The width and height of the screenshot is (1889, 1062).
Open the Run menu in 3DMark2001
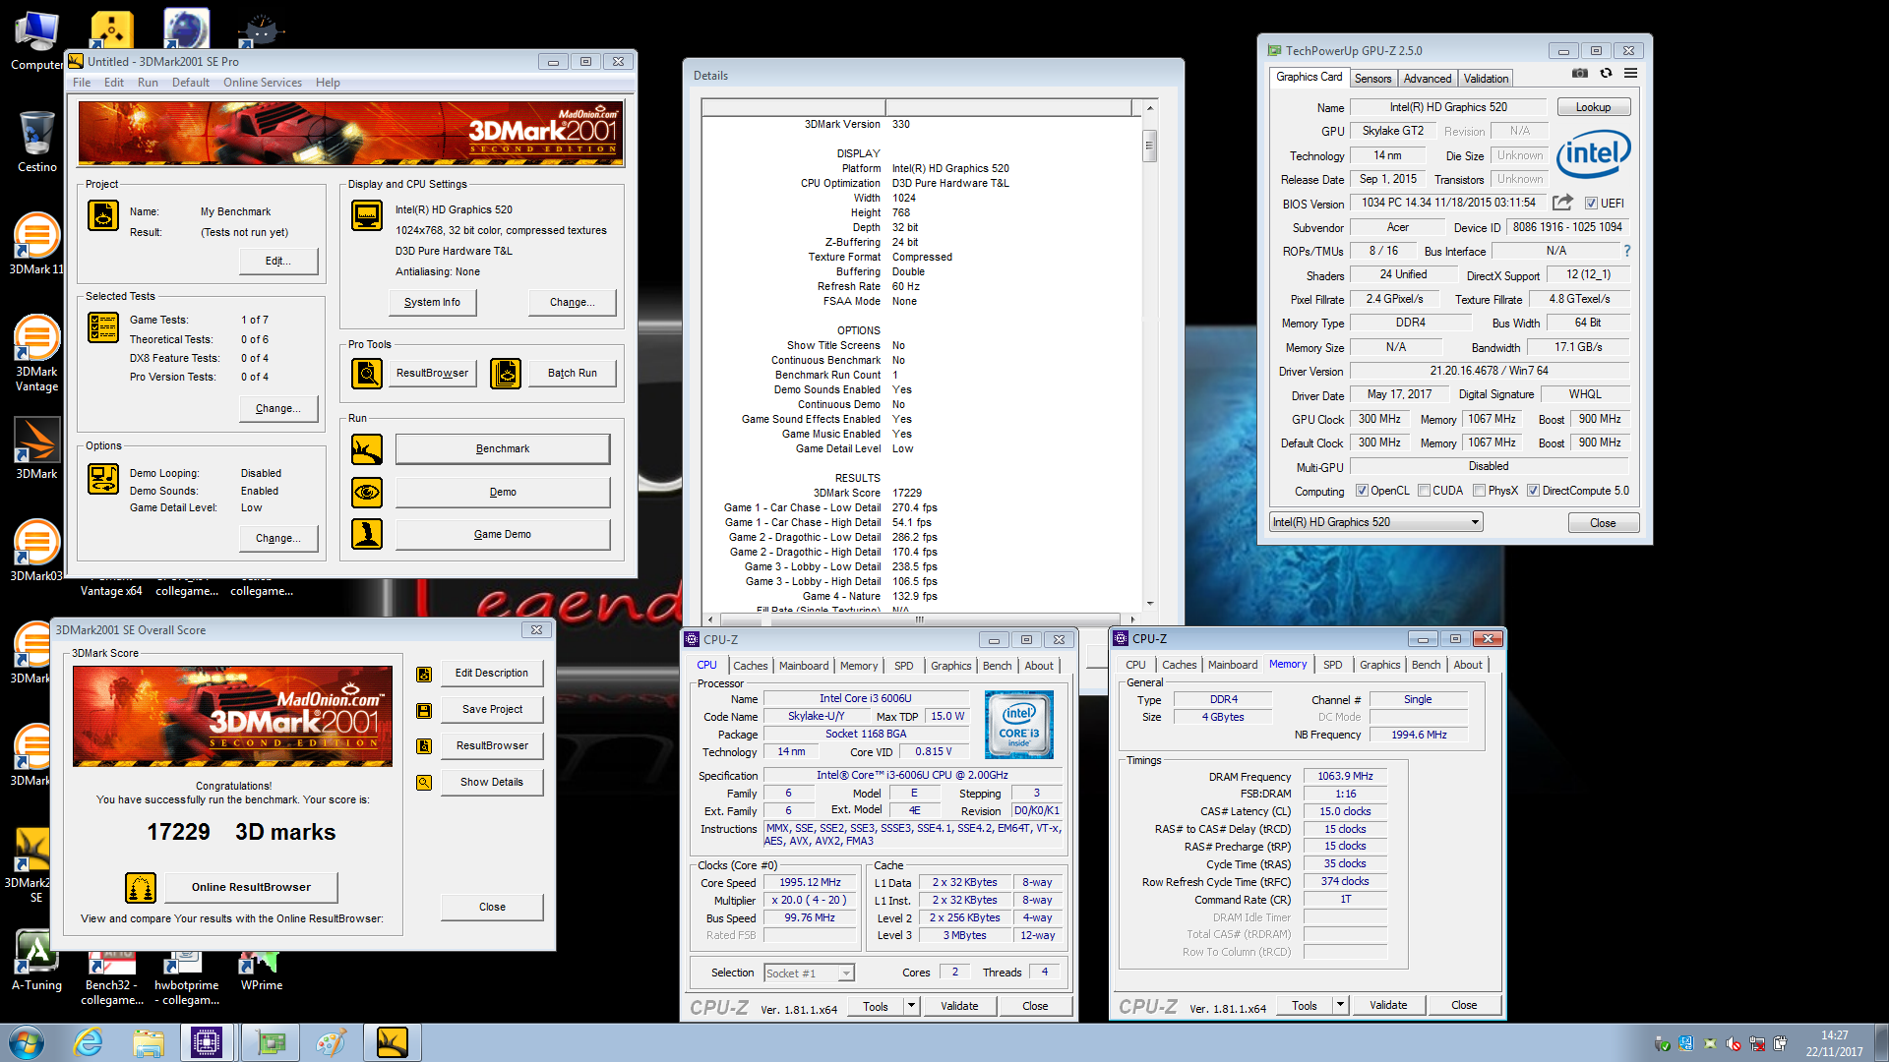click(148, 83)
